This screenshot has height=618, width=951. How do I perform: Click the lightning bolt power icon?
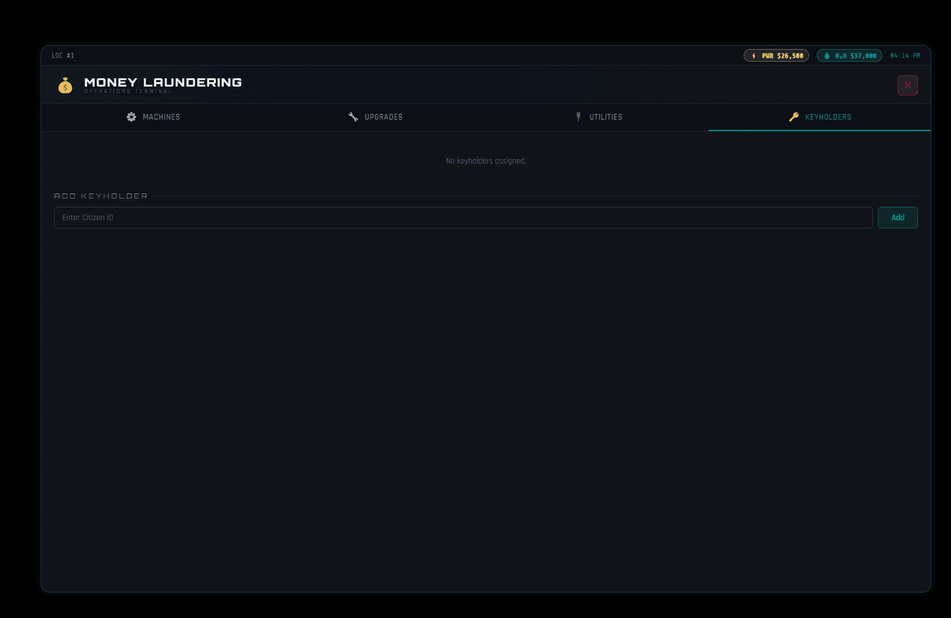(754, 56)
